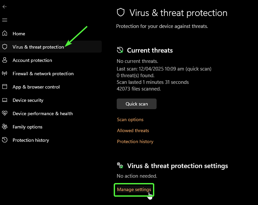Select Family options in sidebar
258x205 pixels.
[27, 127]
